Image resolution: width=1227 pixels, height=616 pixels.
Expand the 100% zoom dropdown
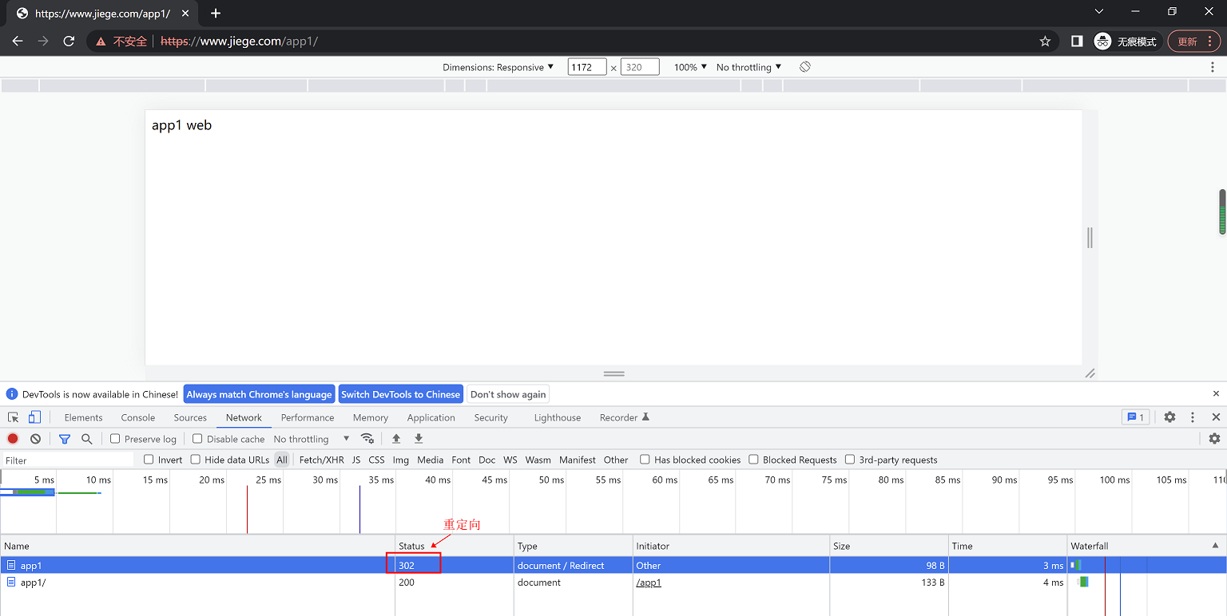pos(690,67)
